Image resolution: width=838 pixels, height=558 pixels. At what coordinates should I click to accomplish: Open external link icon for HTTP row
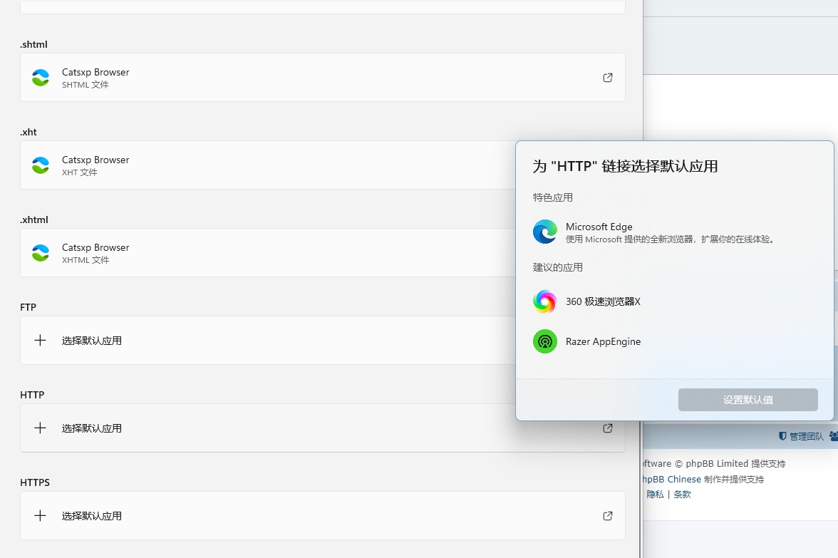coord(608,428)
